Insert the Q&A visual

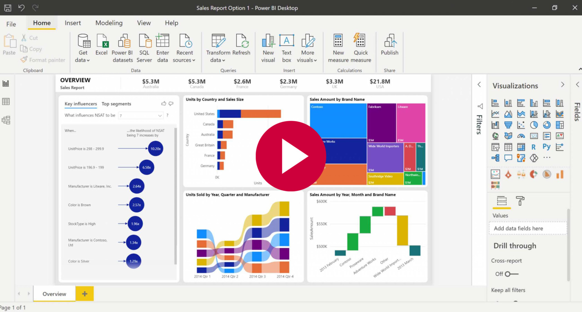click(508, 158)
